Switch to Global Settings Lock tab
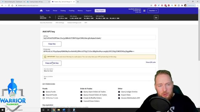 point(74,23)
